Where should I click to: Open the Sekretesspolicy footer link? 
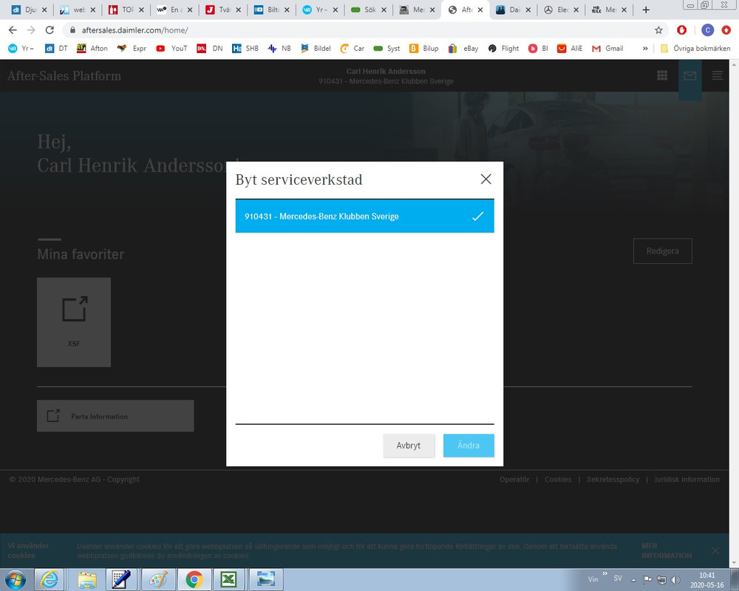(613, 479)
